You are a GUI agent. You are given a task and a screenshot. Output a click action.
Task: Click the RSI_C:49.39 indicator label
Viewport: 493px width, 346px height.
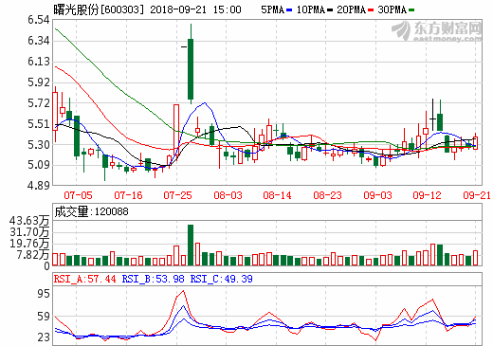tap(221, 279)
